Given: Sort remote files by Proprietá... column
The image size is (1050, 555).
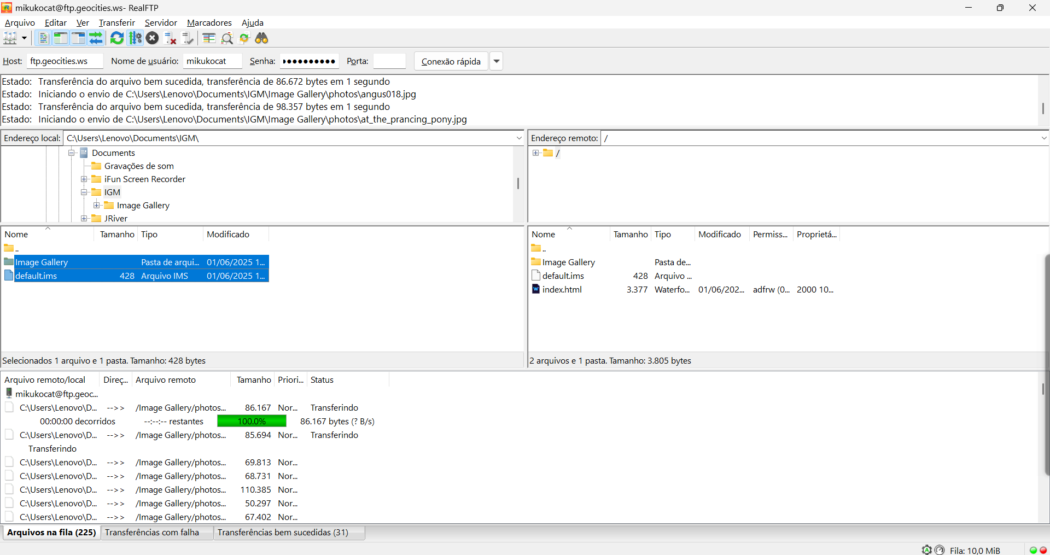Looking at the screenshot, I should [816, 234].
